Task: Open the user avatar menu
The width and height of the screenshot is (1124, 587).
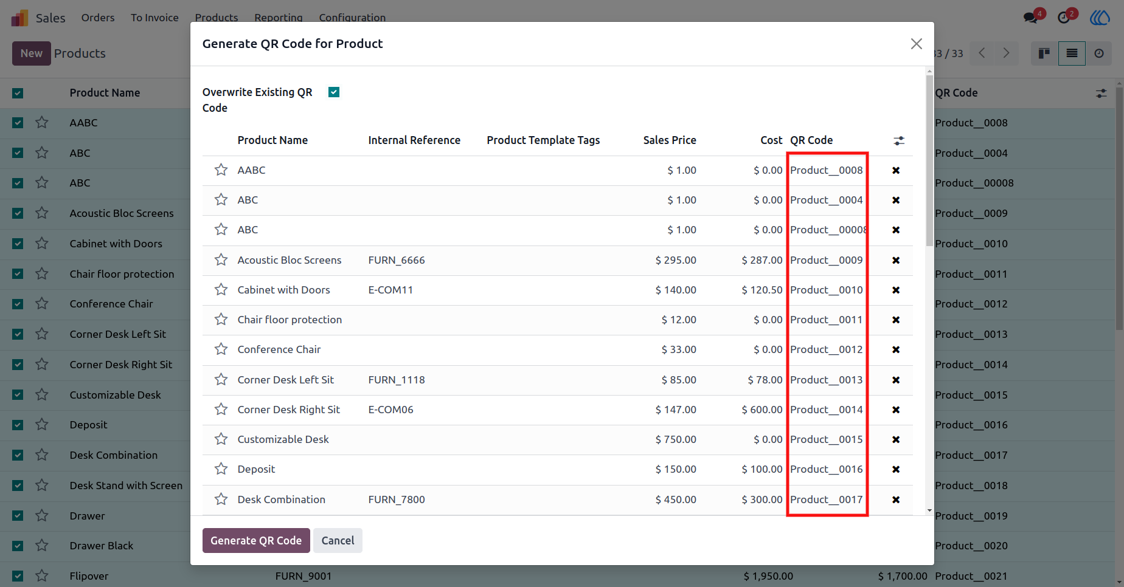Action: (x=1100, y=18)
